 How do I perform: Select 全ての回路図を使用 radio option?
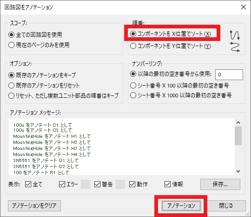click(35, 35)
